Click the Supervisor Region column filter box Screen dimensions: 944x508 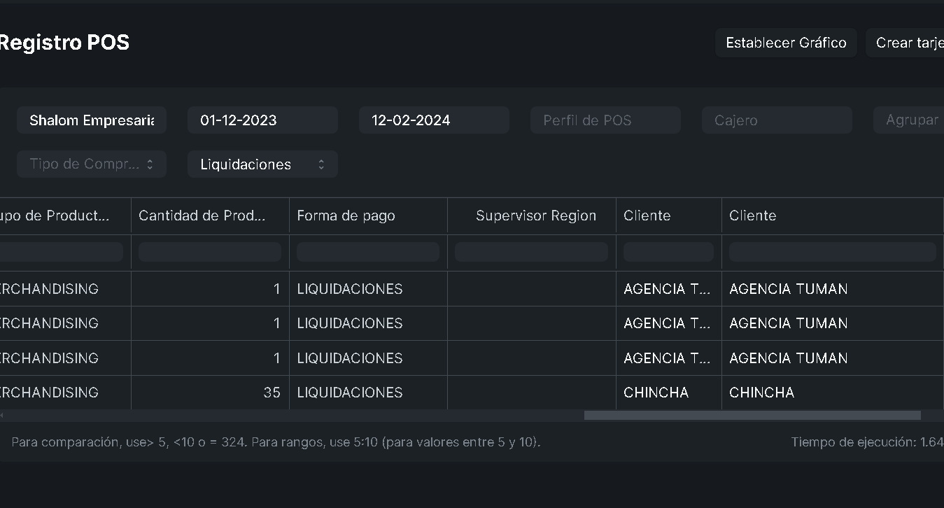pyautogui.click(x=531, y=252)
